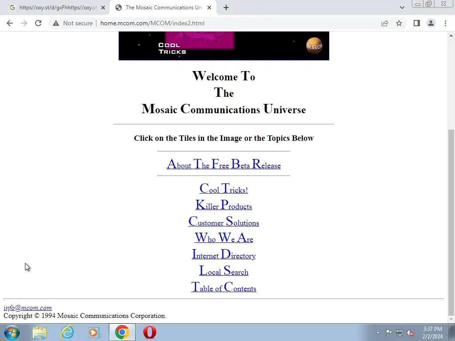Open the network status tray icon
Viewport: 455px width, 341px height.
click(x=399, y=333)
